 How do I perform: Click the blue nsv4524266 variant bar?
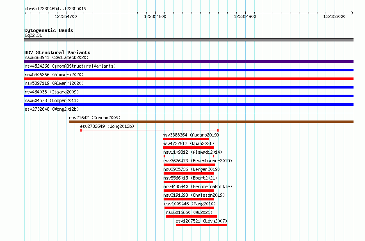[189, 70]
